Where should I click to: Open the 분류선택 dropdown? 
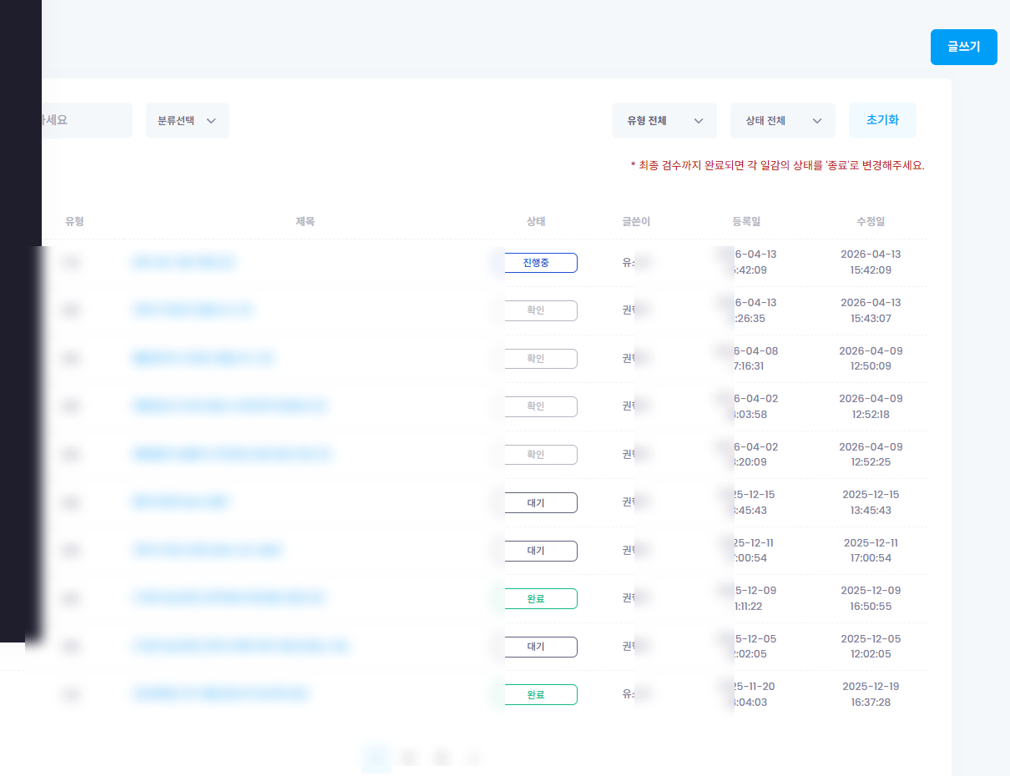coord(187,121)
